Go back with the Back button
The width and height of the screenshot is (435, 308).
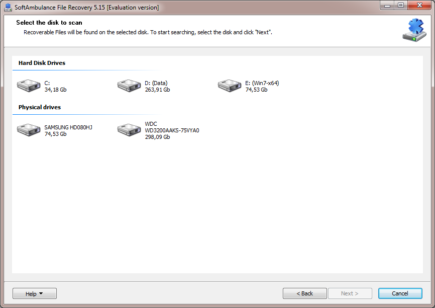[304, 293]
